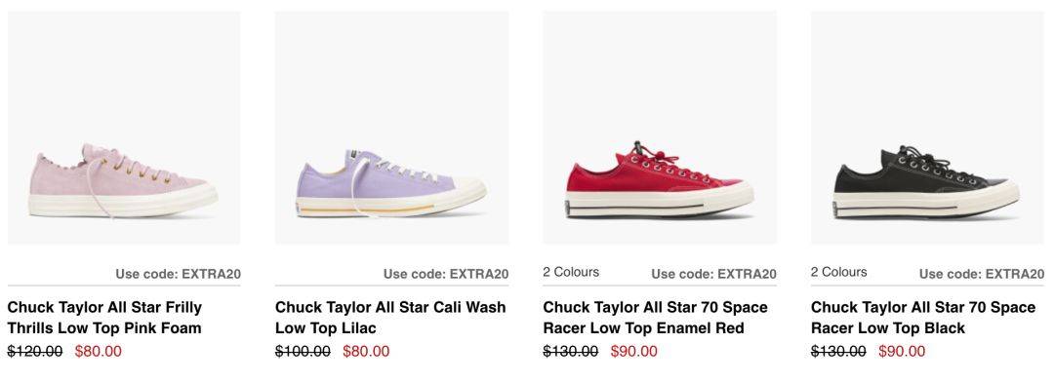The image size is (1054, 382).
Task: Click the $80.00 sale price of Lilac shoe
Action: pyautogui.click(x=366, y=351)
